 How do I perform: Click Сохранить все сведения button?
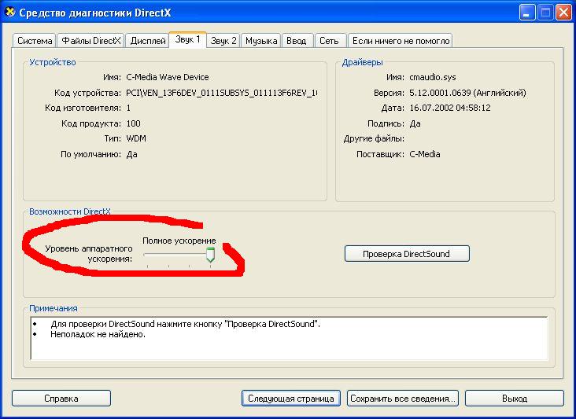[403, 399]
